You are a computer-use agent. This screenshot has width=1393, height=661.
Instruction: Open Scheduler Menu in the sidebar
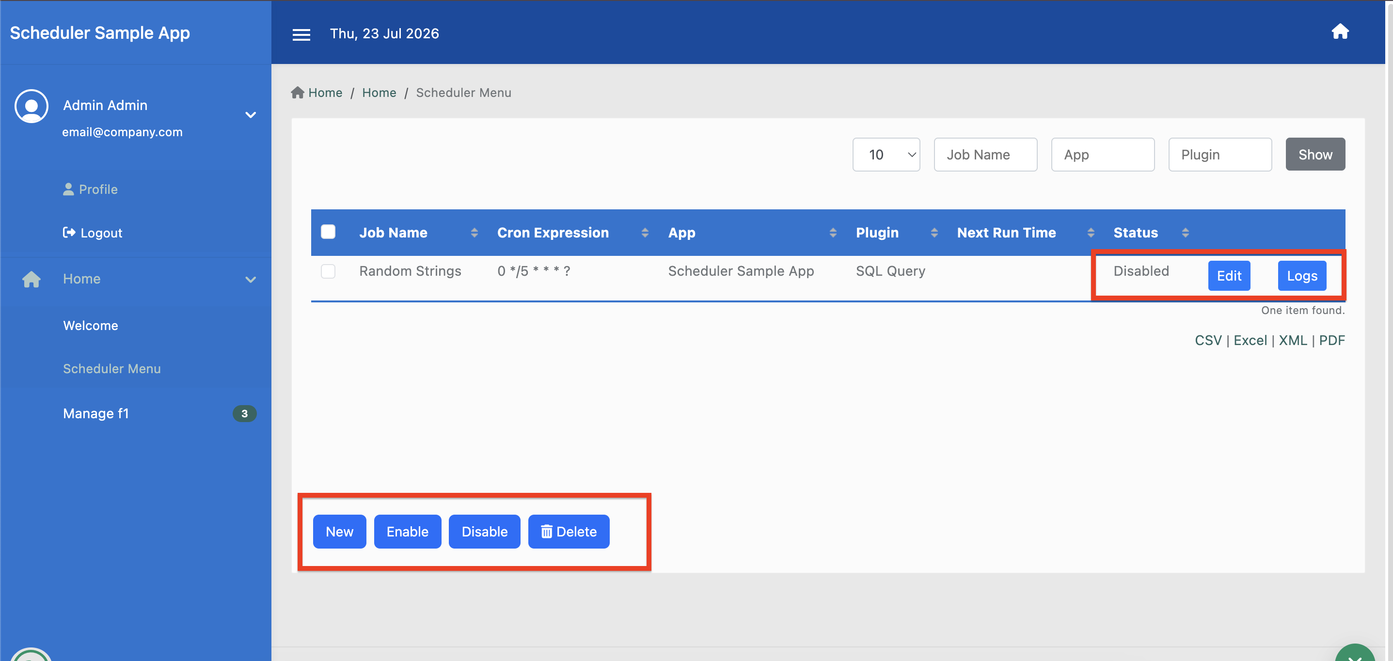112,369
